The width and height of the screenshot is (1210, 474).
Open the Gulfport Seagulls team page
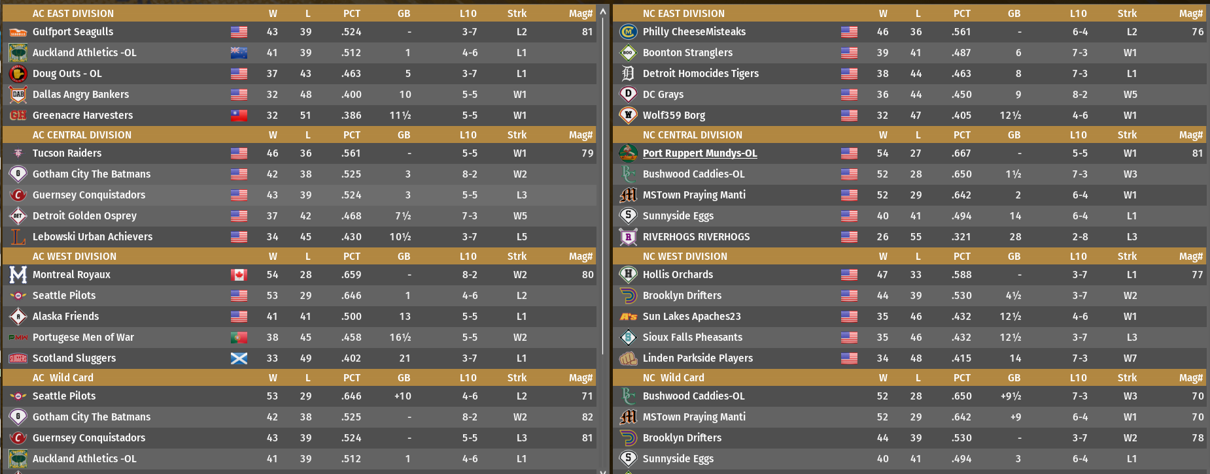pyautogui.click(x=73, y=32)
